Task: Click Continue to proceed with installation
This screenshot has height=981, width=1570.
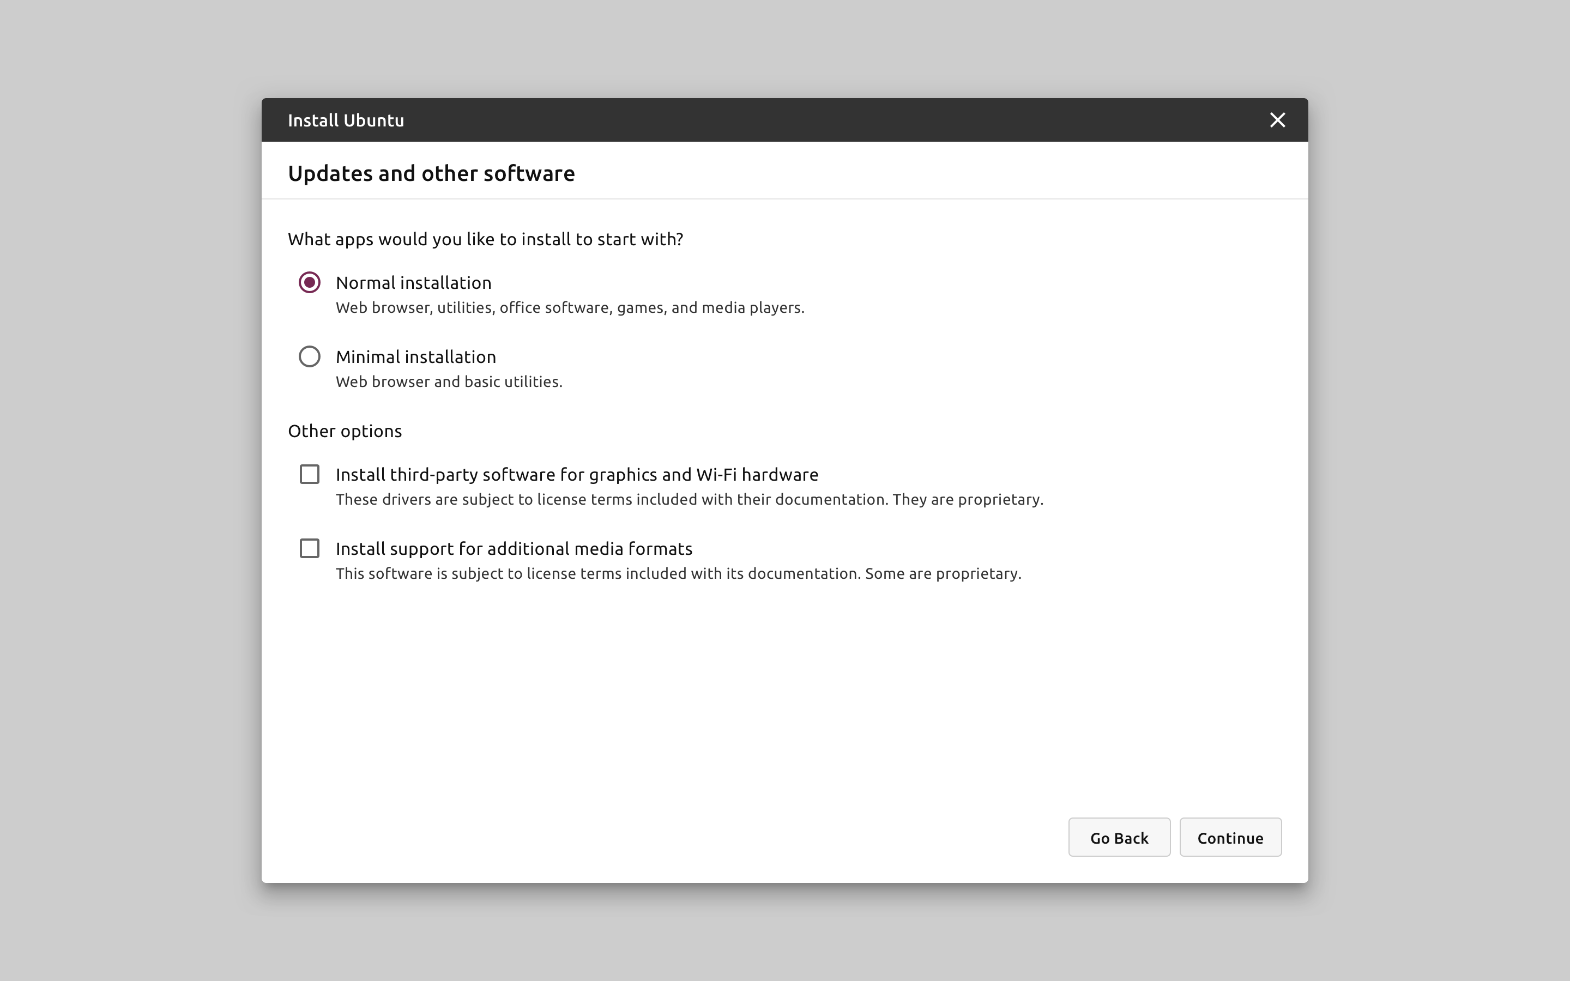Action: coord(1230,837)
